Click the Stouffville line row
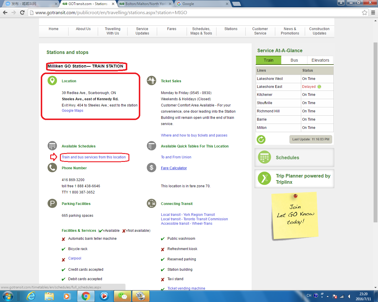 point(294,103)
